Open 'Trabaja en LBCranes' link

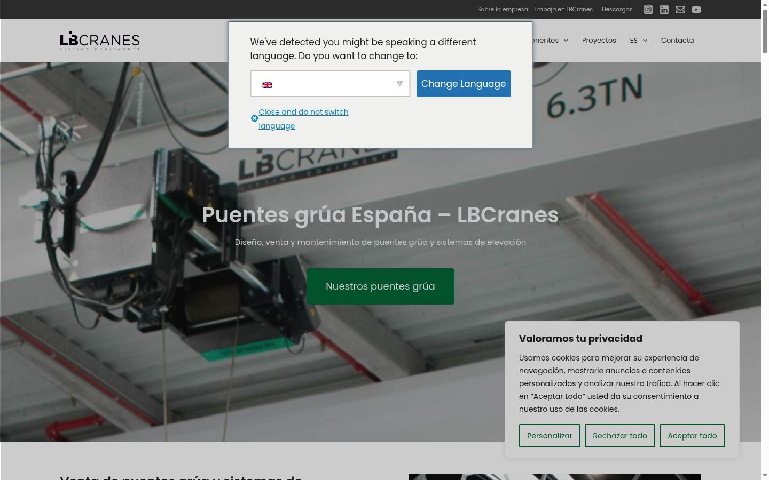click(x=563, y=9)
